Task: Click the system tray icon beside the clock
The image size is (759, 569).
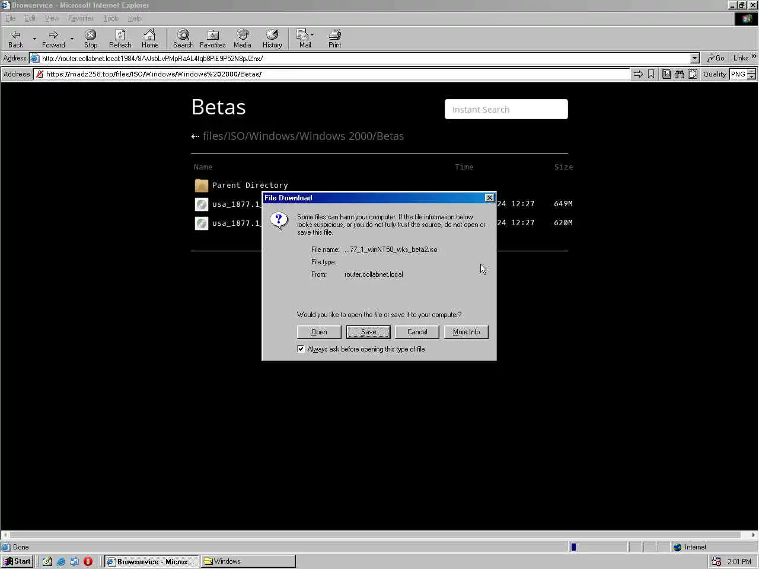Action: [x=716, y=561]
